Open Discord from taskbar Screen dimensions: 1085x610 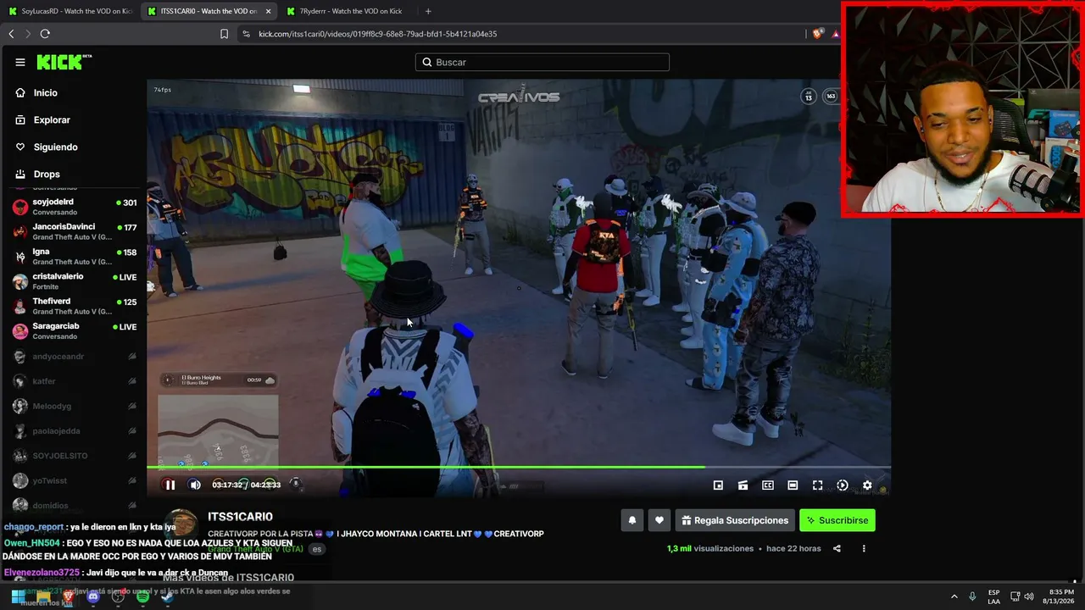click(x=93, y=597)
